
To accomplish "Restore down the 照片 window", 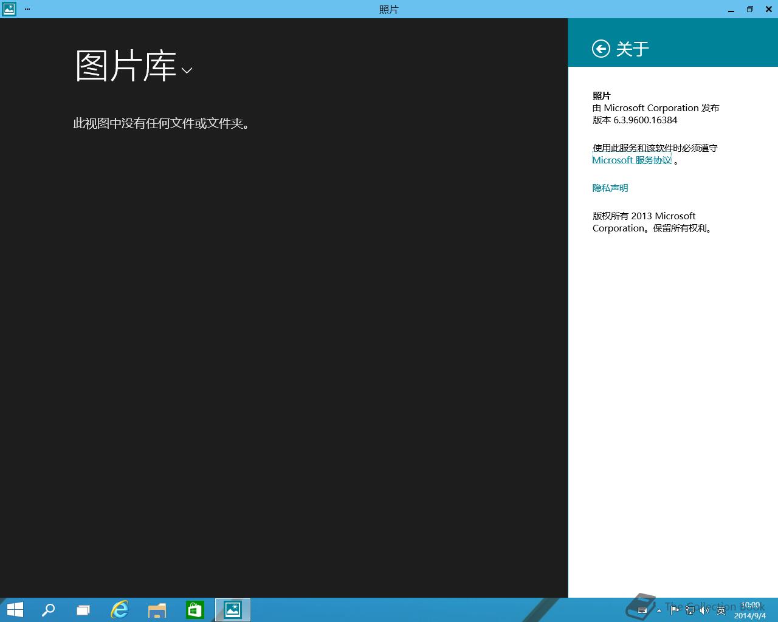I will click(x=750, y=9).
